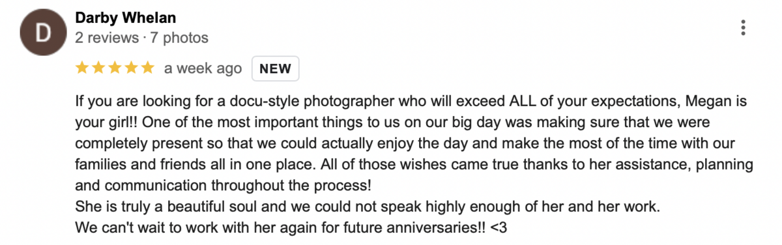Click the line "and communication throughout the process!"

coord(224,186)
